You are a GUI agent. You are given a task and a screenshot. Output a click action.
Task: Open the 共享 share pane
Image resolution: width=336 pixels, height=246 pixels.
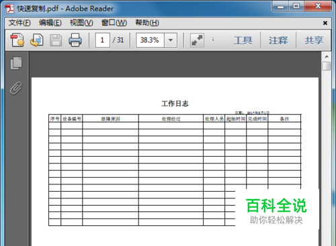point(314,40)
